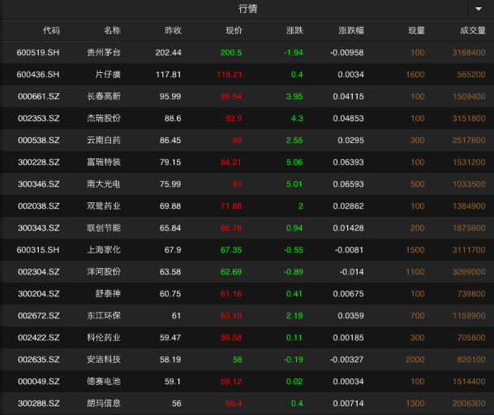This screenshot has width=494, height=415.
Task: Select the 东江环保 name cell
Action: [104, 315]
